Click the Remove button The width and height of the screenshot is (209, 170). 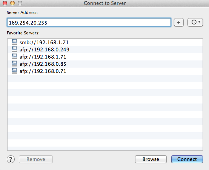coord(36,159)
